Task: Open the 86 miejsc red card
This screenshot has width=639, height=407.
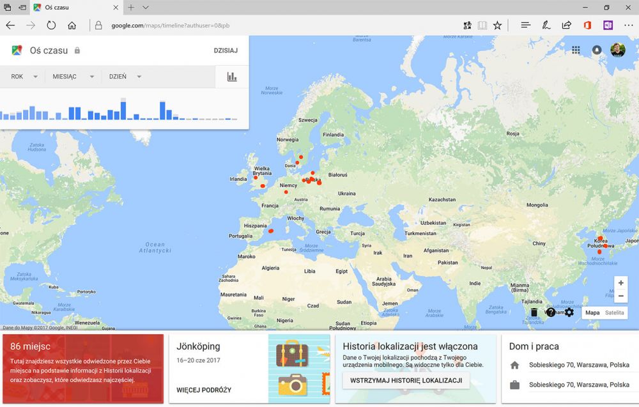Action: 83,369
